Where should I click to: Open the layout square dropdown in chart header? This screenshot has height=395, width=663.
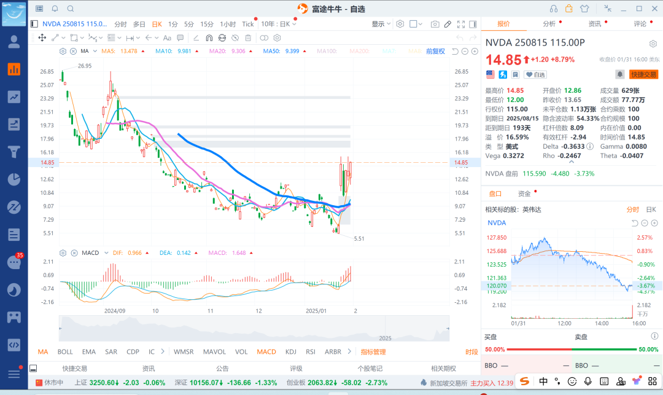(416, 24)
